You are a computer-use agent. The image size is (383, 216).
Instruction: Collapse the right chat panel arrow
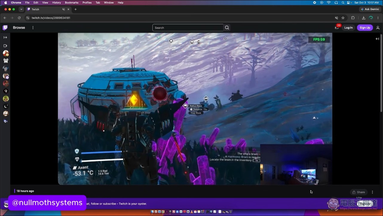377,39
